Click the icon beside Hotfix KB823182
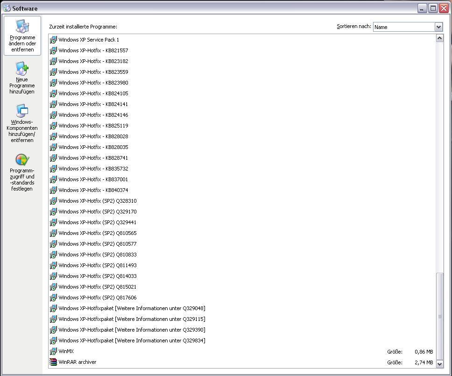The image size is (452, 376). coord(53,61)
